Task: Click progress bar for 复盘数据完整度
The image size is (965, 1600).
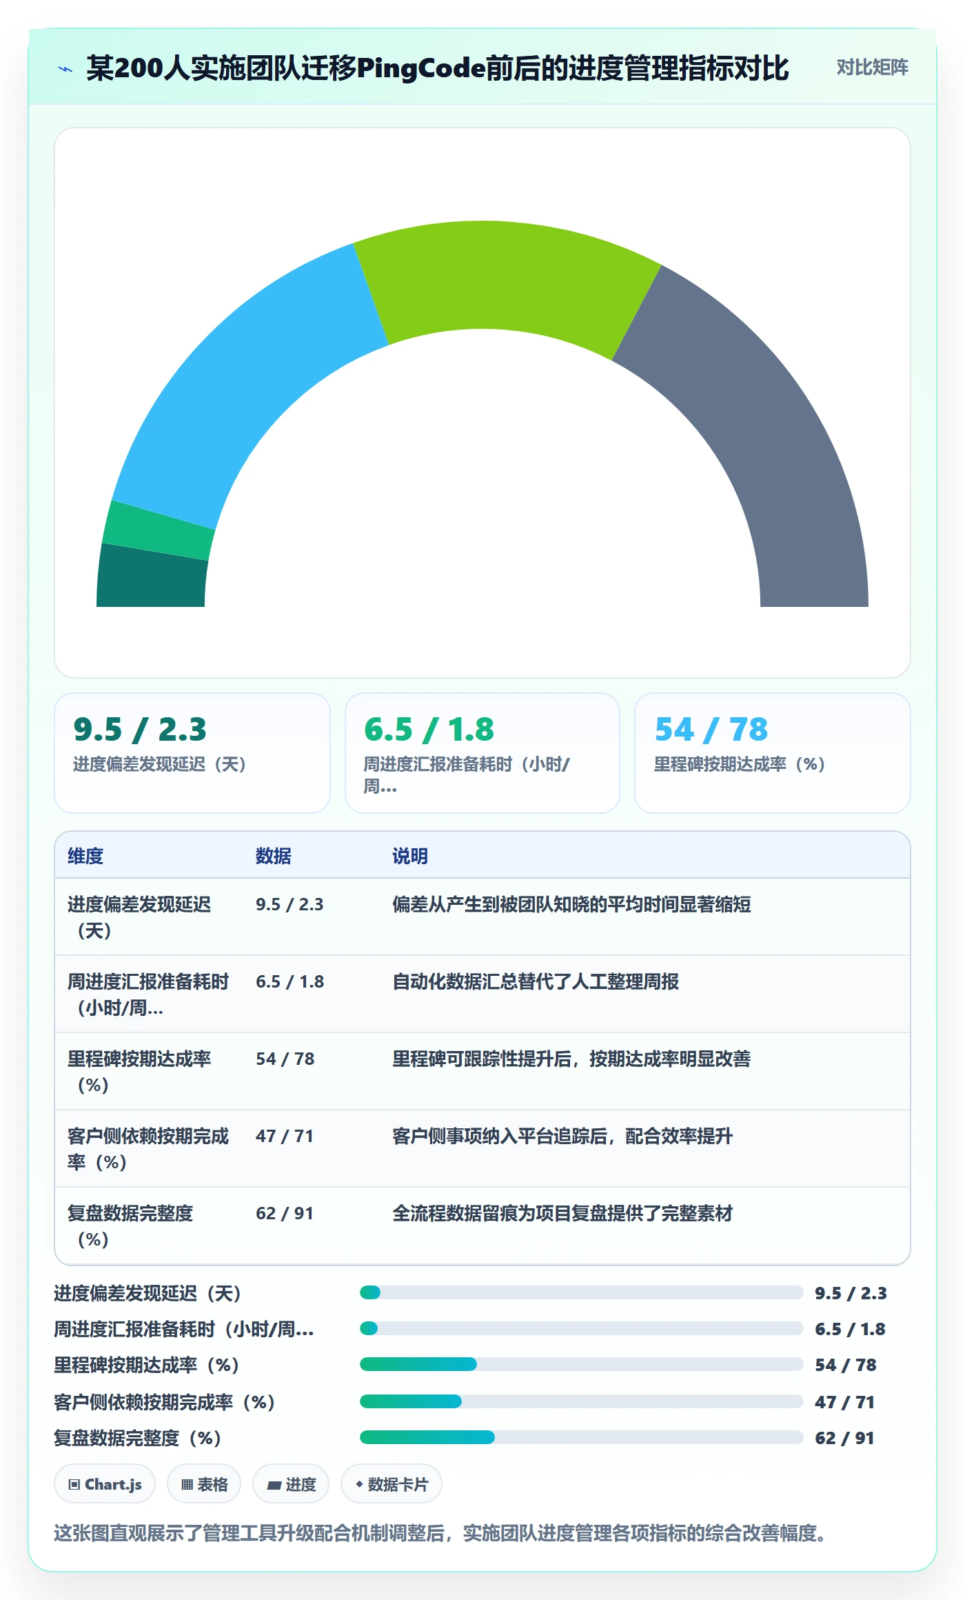Action: [582, 1437]
